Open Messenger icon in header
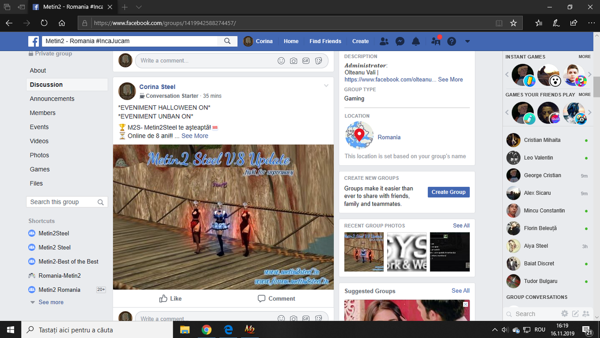Viewport: 600px width, 338px height. tap(400, 41)
